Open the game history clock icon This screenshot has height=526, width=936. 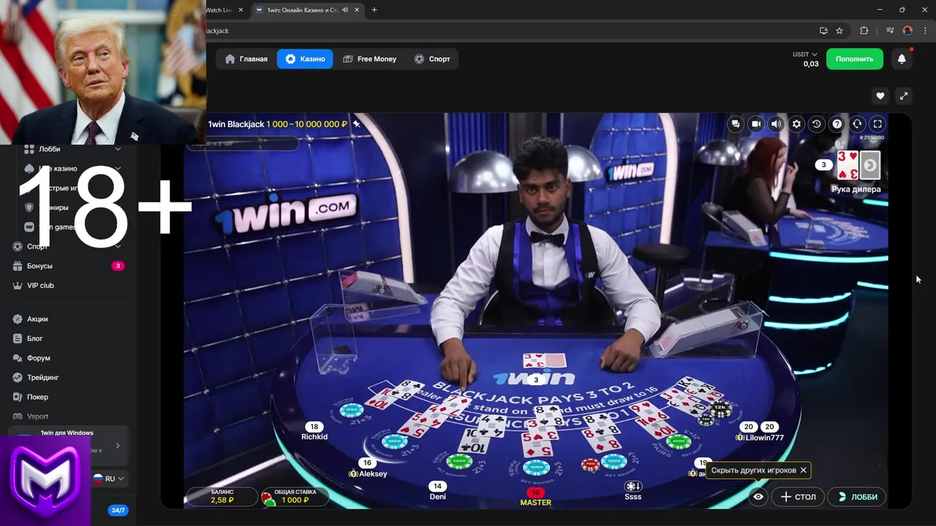click(817, 124)
